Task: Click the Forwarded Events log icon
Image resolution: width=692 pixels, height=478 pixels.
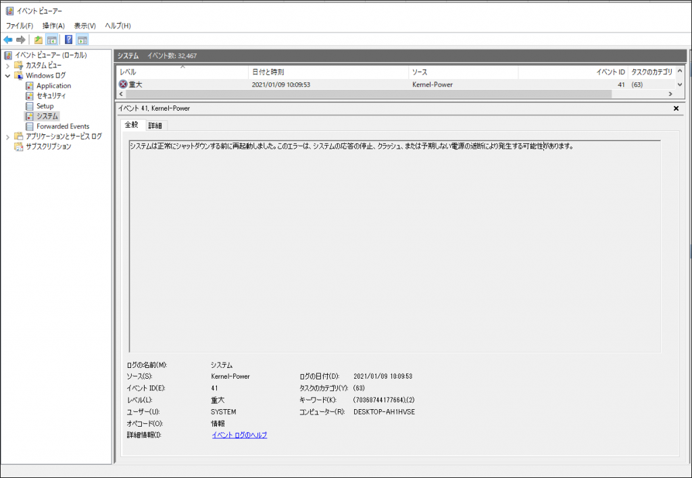Action: click(x=29, y=126)
